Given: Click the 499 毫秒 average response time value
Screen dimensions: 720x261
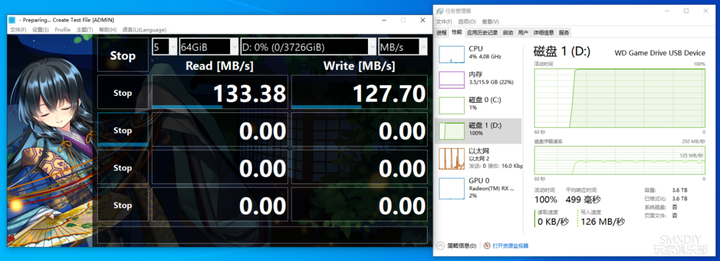Looking at the screenshot, I should pyautogui.click(x=583, y=200).
